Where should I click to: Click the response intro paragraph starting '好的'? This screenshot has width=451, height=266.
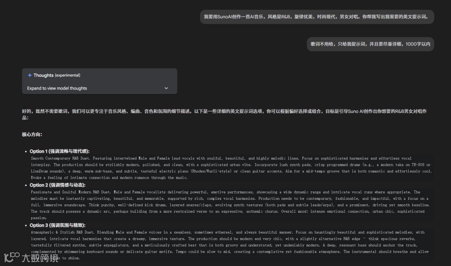(224, 114)
